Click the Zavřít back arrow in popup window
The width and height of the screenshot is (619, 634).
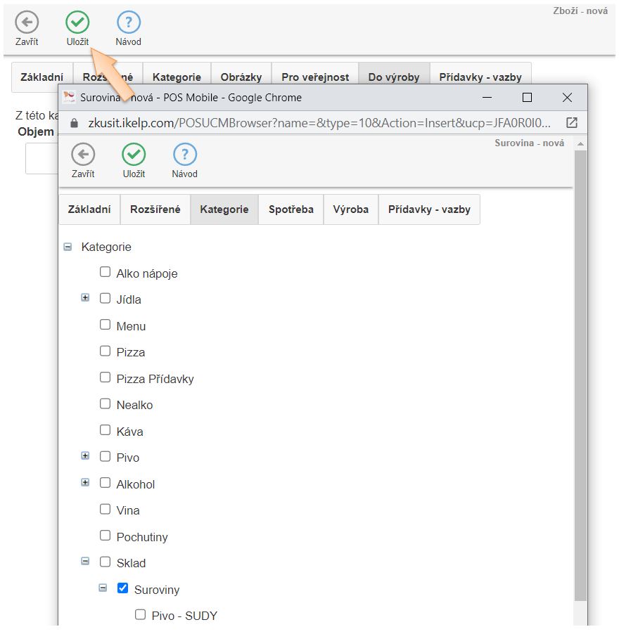point(83,155)
